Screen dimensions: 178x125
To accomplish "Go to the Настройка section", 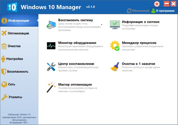I will point(19,59).
